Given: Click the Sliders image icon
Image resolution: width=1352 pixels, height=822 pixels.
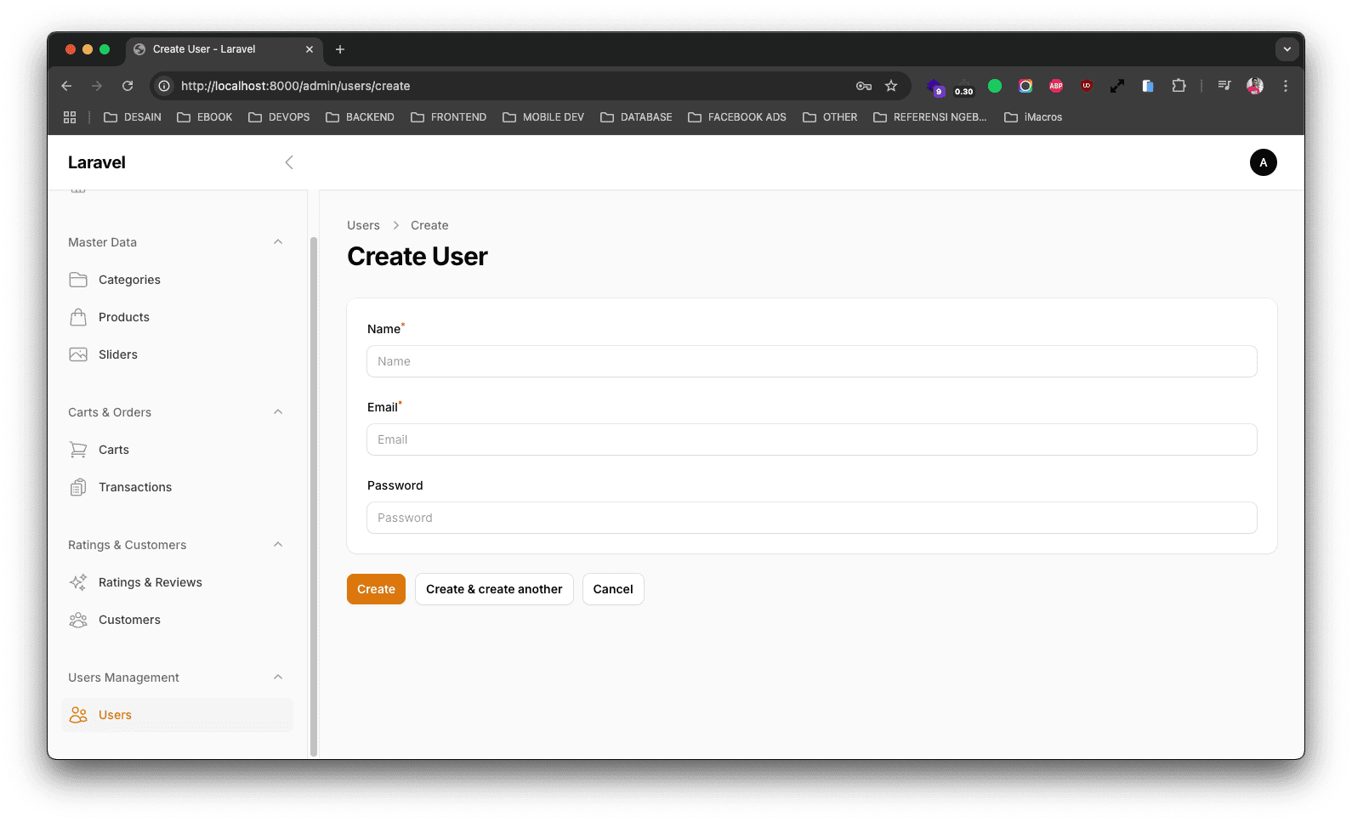Looking at the screenshot, I should 78,354.
